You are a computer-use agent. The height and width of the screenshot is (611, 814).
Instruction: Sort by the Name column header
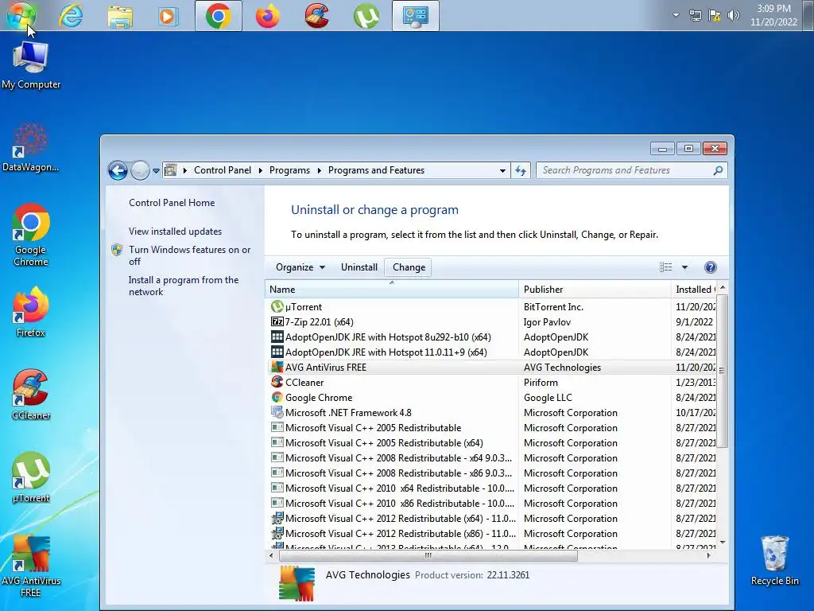click(391, 290)
